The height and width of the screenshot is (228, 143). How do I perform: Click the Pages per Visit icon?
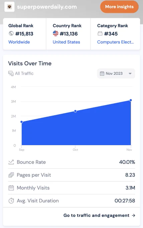pyautogui.click(x=11, y=175)
